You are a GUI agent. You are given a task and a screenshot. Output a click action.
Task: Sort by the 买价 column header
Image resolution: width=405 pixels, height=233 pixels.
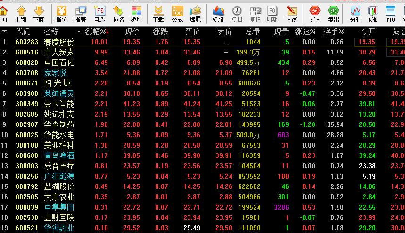coord(192,31)
